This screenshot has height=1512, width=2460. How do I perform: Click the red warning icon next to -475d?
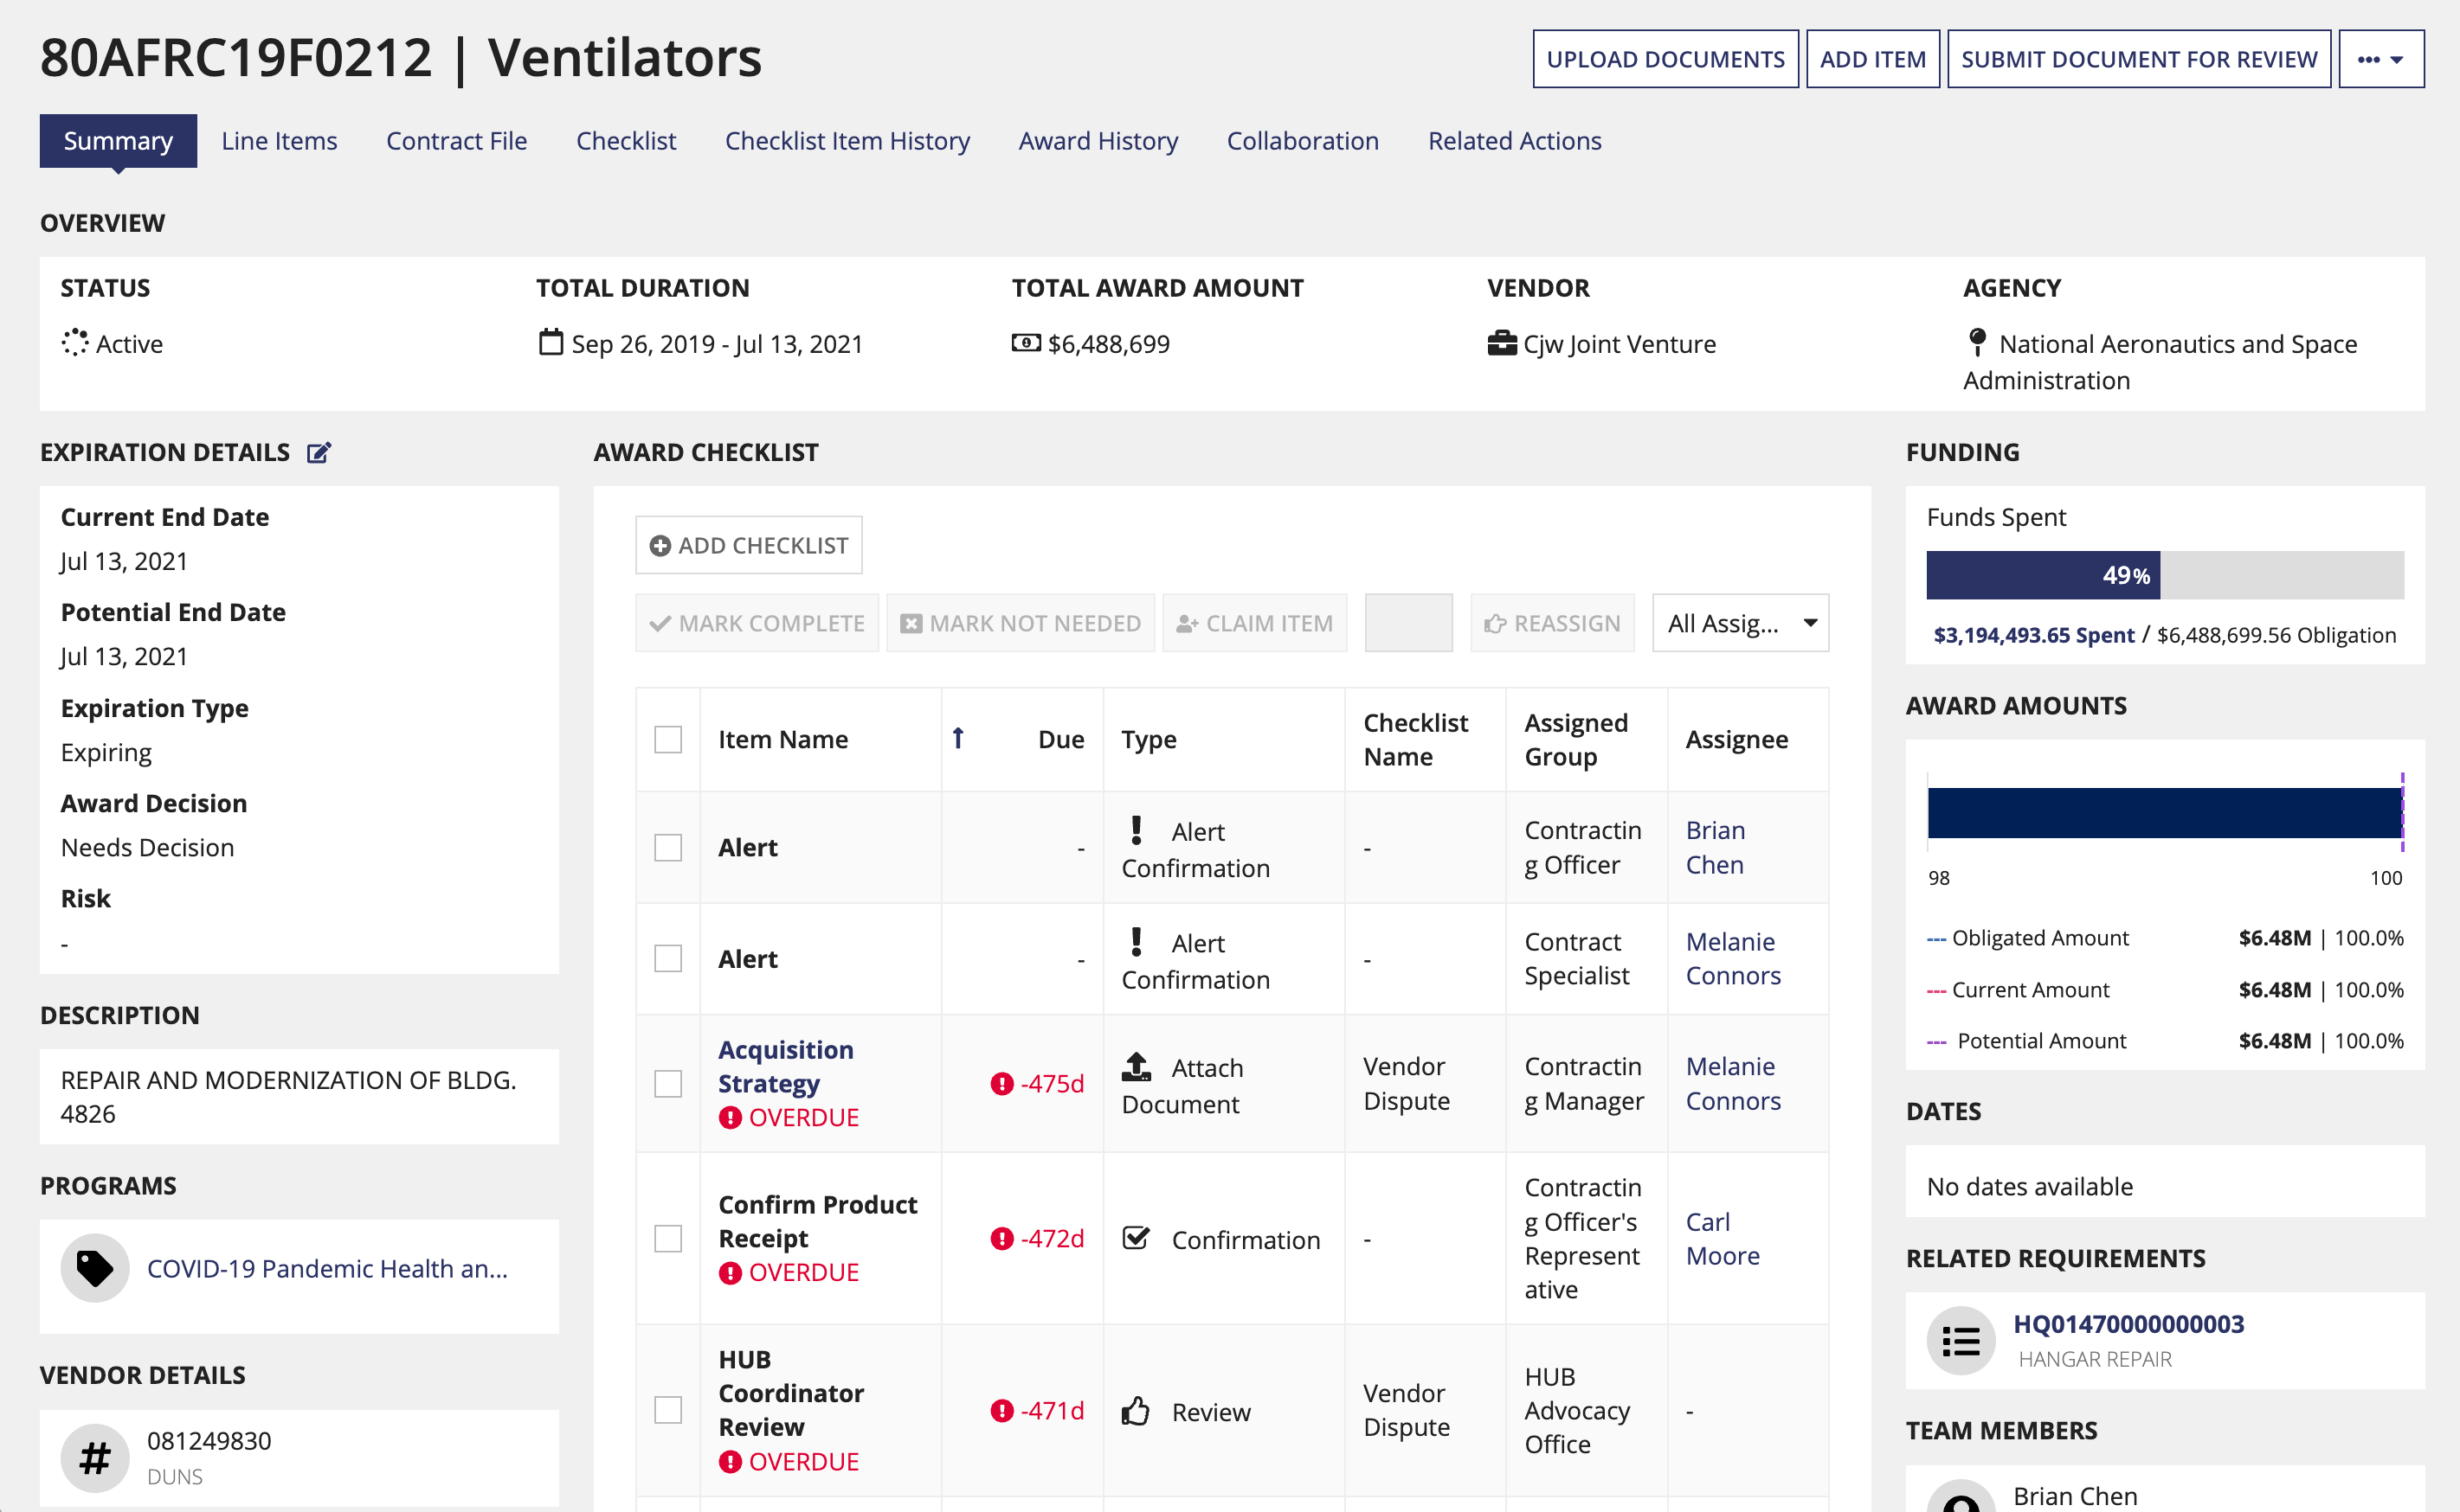[x=1001, y=1084]
